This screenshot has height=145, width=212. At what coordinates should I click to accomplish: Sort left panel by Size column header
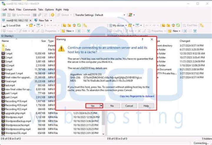point(44,41)
